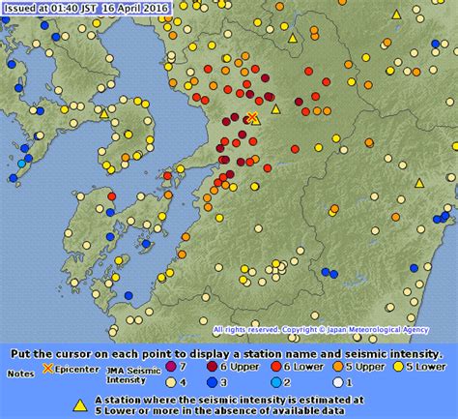Click the 6 Lower red legend swatch
This screenshot has width=458, height=419.
[x=276, y=367]
